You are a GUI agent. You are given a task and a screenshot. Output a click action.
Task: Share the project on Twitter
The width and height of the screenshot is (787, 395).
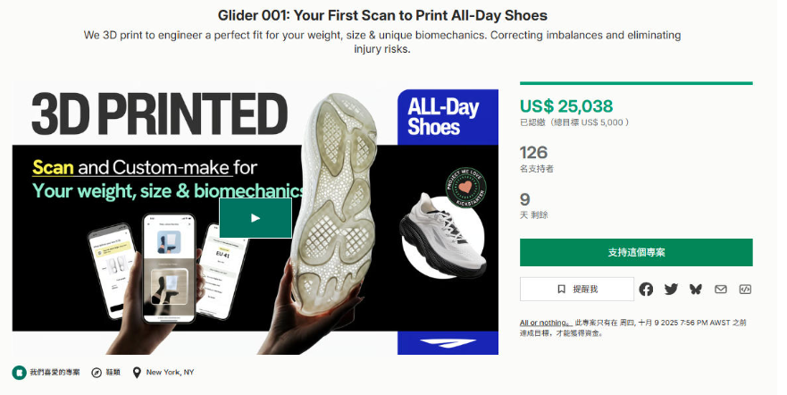point(671,289)
